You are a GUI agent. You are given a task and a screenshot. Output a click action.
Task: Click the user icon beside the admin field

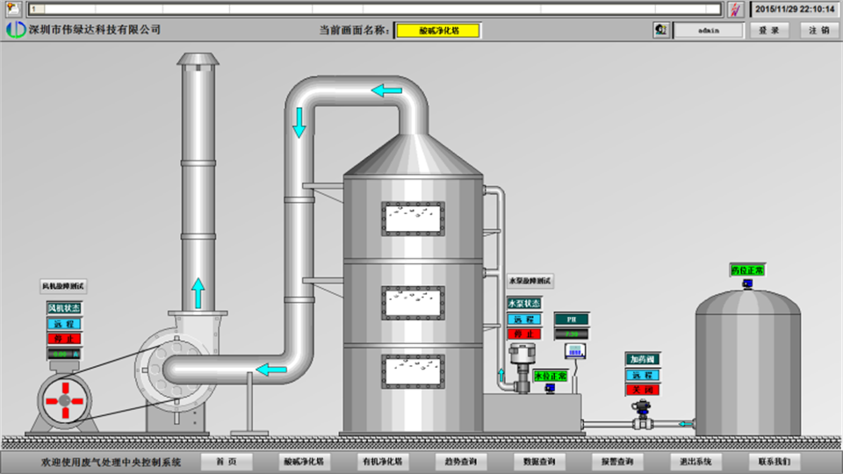click(x=660, y=30)
